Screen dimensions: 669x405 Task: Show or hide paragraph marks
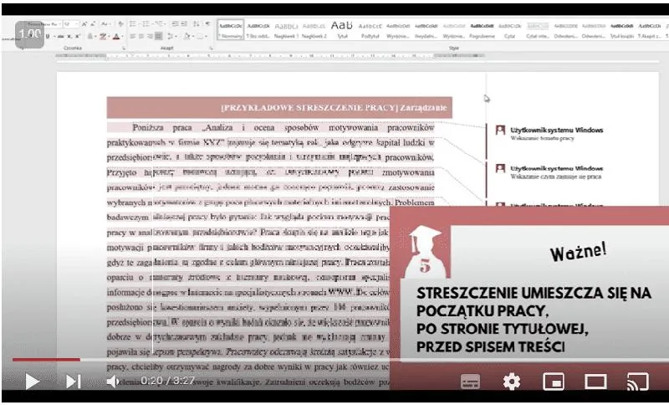pos(208,24)
